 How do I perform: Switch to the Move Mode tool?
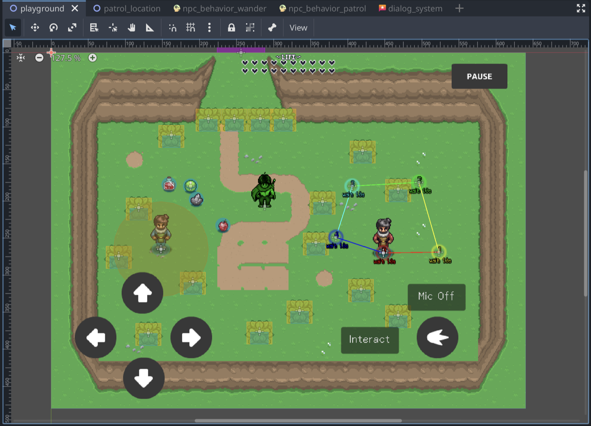point(35,28)
